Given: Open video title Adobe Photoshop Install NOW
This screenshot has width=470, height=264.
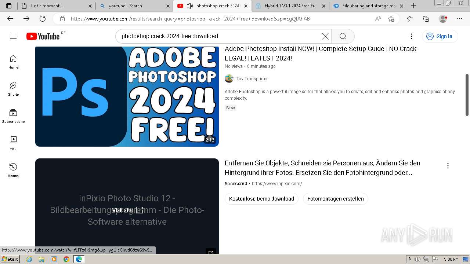Looking at the screenshot, I should (322, 53).
